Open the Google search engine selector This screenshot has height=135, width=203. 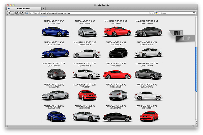point(158,13)
